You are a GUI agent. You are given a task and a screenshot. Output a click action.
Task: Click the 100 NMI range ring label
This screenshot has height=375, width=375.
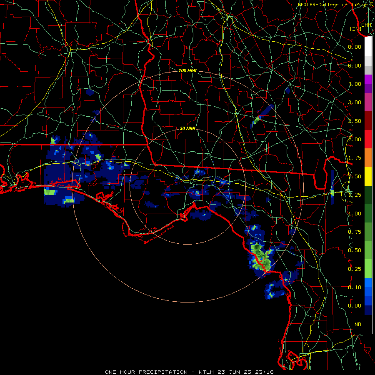click(x=187, y=70)
